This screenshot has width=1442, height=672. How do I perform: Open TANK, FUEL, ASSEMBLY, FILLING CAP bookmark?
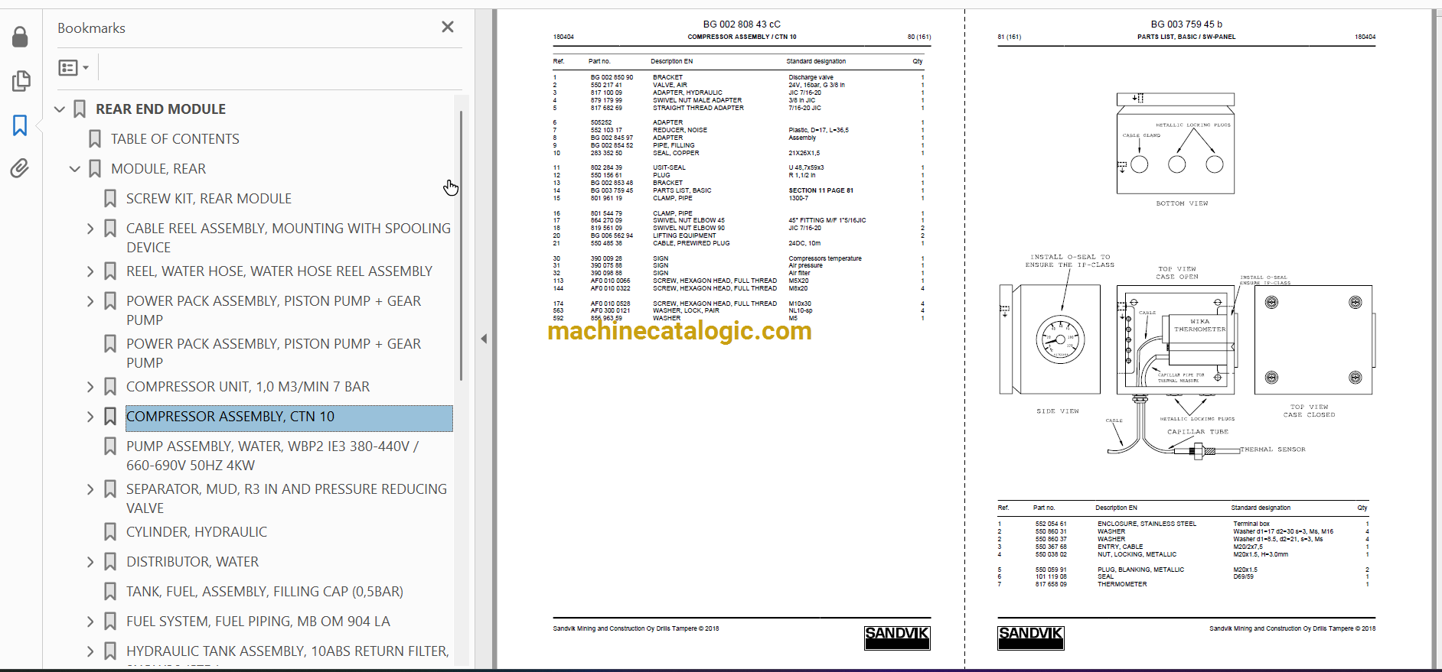tap(265, 592)
